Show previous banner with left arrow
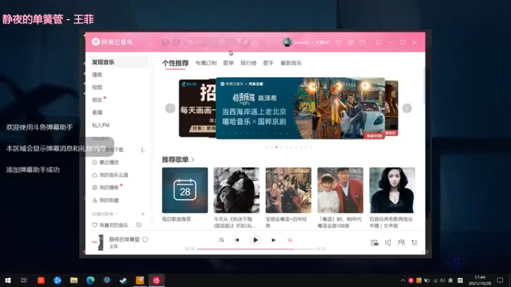This screenshot has width=511, height=287. [x=170, y=108]
